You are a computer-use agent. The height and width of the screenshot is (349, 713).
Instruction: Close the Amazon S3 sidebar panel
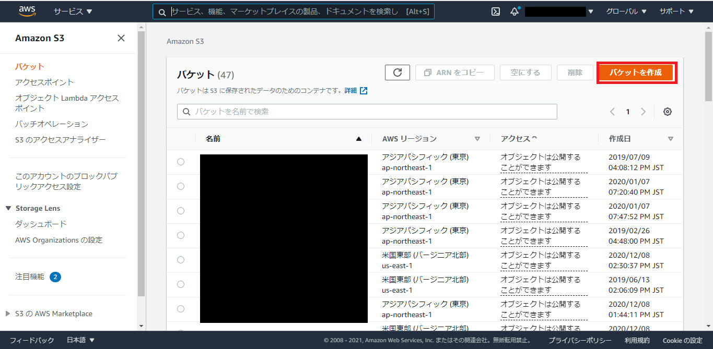click(x=121, y=38)
